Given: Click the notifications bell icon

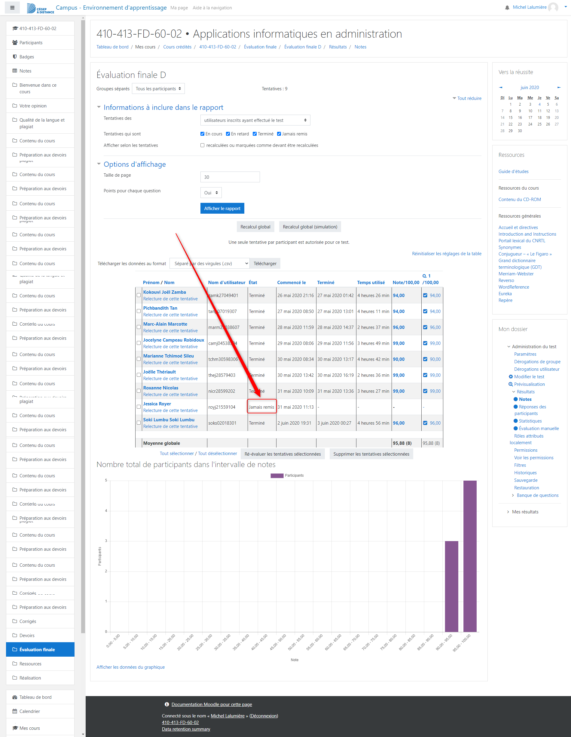Looking at the screenshot, I should 507,8.
